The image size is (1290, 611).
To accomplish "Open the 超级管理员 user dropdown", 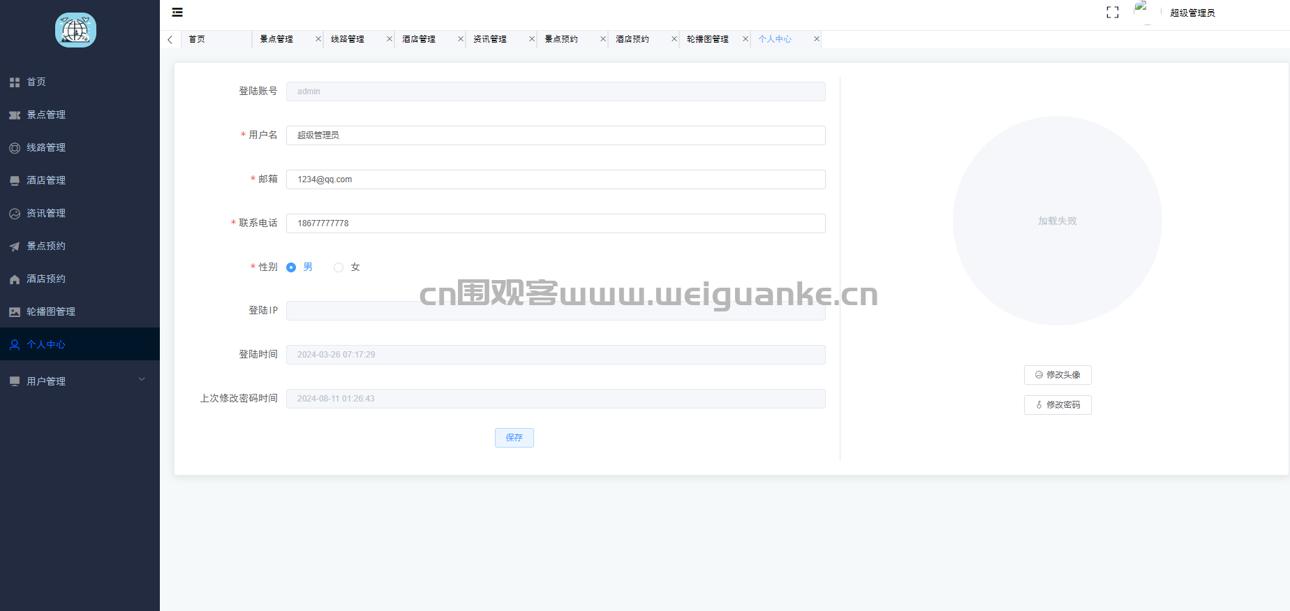I will point(1192,13).
